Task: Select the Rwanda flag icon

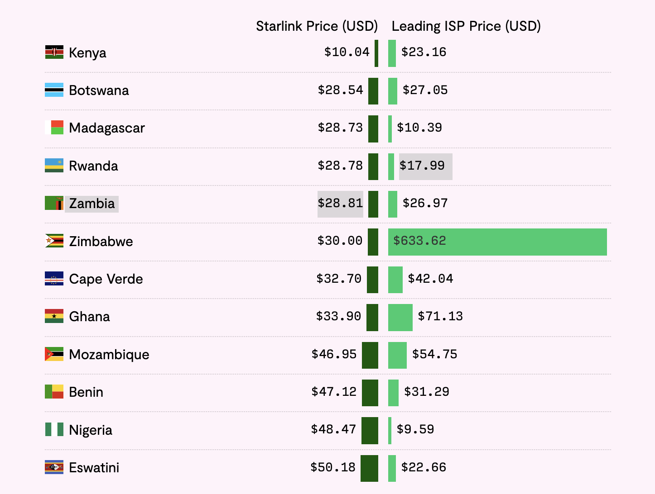Action: click(54, 166)
